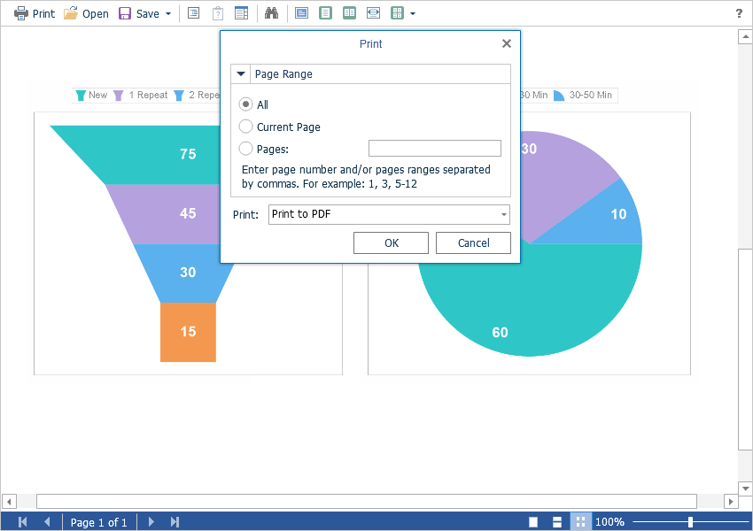Click the Help question mark icon
This screenshot has width=753, height=531.
tap(739, 13)
